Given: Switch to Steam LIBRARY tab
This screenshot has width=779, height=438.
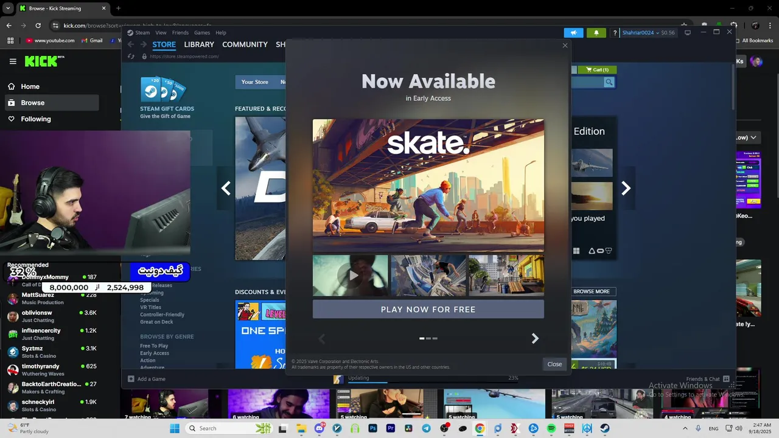Looking at the screenshot, I should coord(199,44).
